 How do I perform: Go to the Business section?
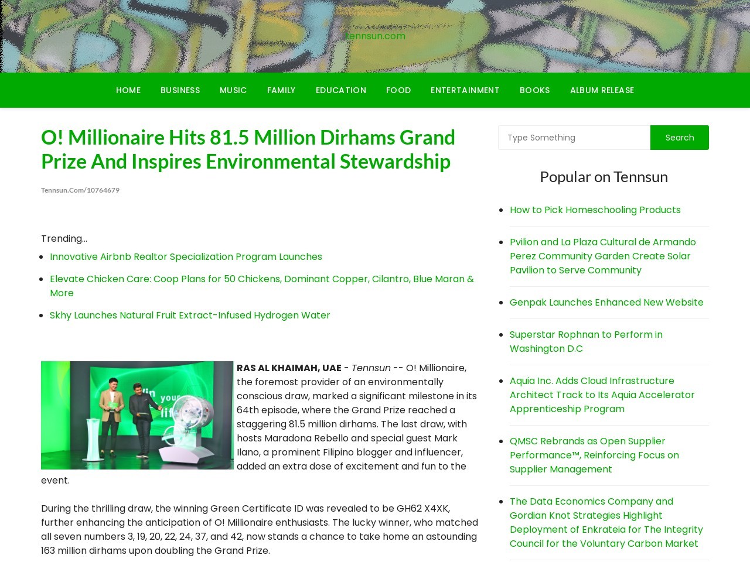[x=180, y=90]
